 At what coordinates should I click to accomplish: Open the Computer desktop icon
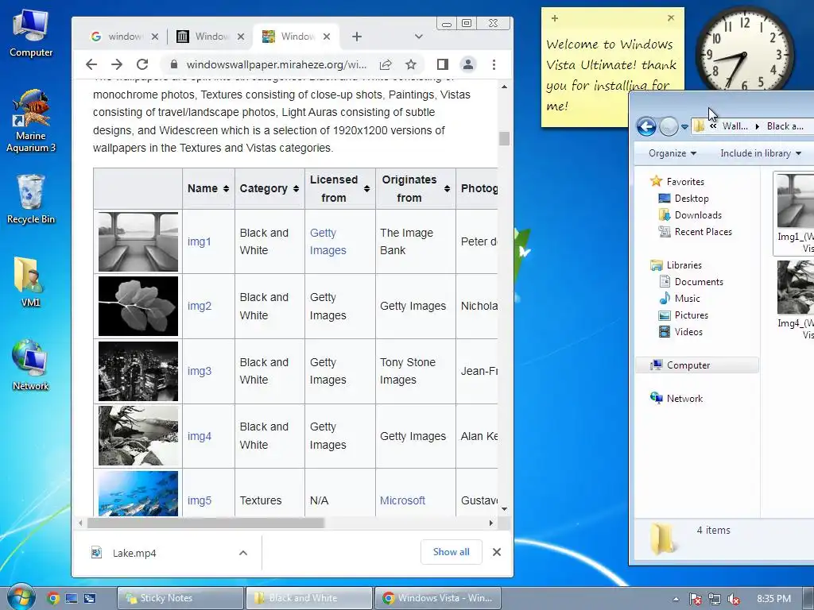(31, 33)
